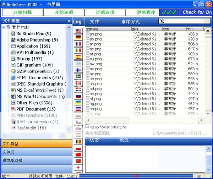Check the bf.png file checkbox

(88, 98)
